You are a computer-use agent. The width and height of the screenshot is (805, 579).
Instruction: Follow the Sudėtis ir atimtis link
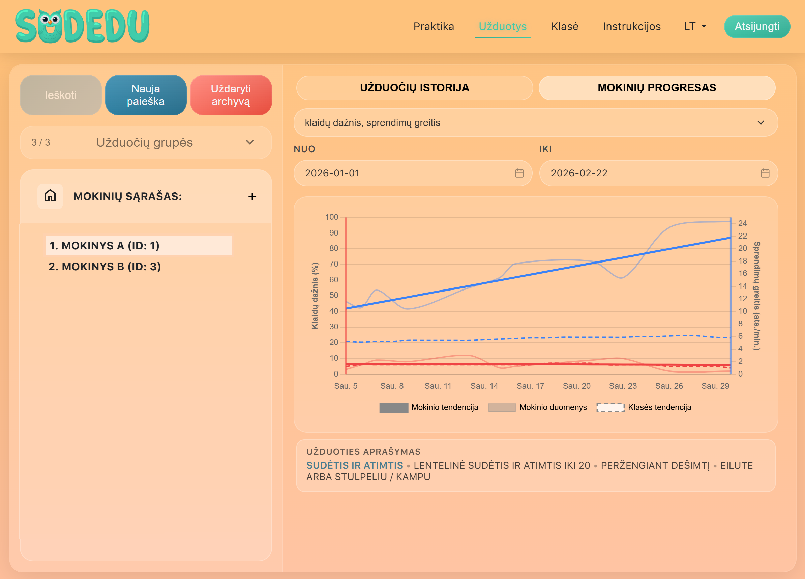tap(354, 465)
